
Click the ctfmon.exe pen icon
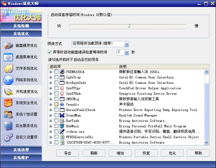62,132
